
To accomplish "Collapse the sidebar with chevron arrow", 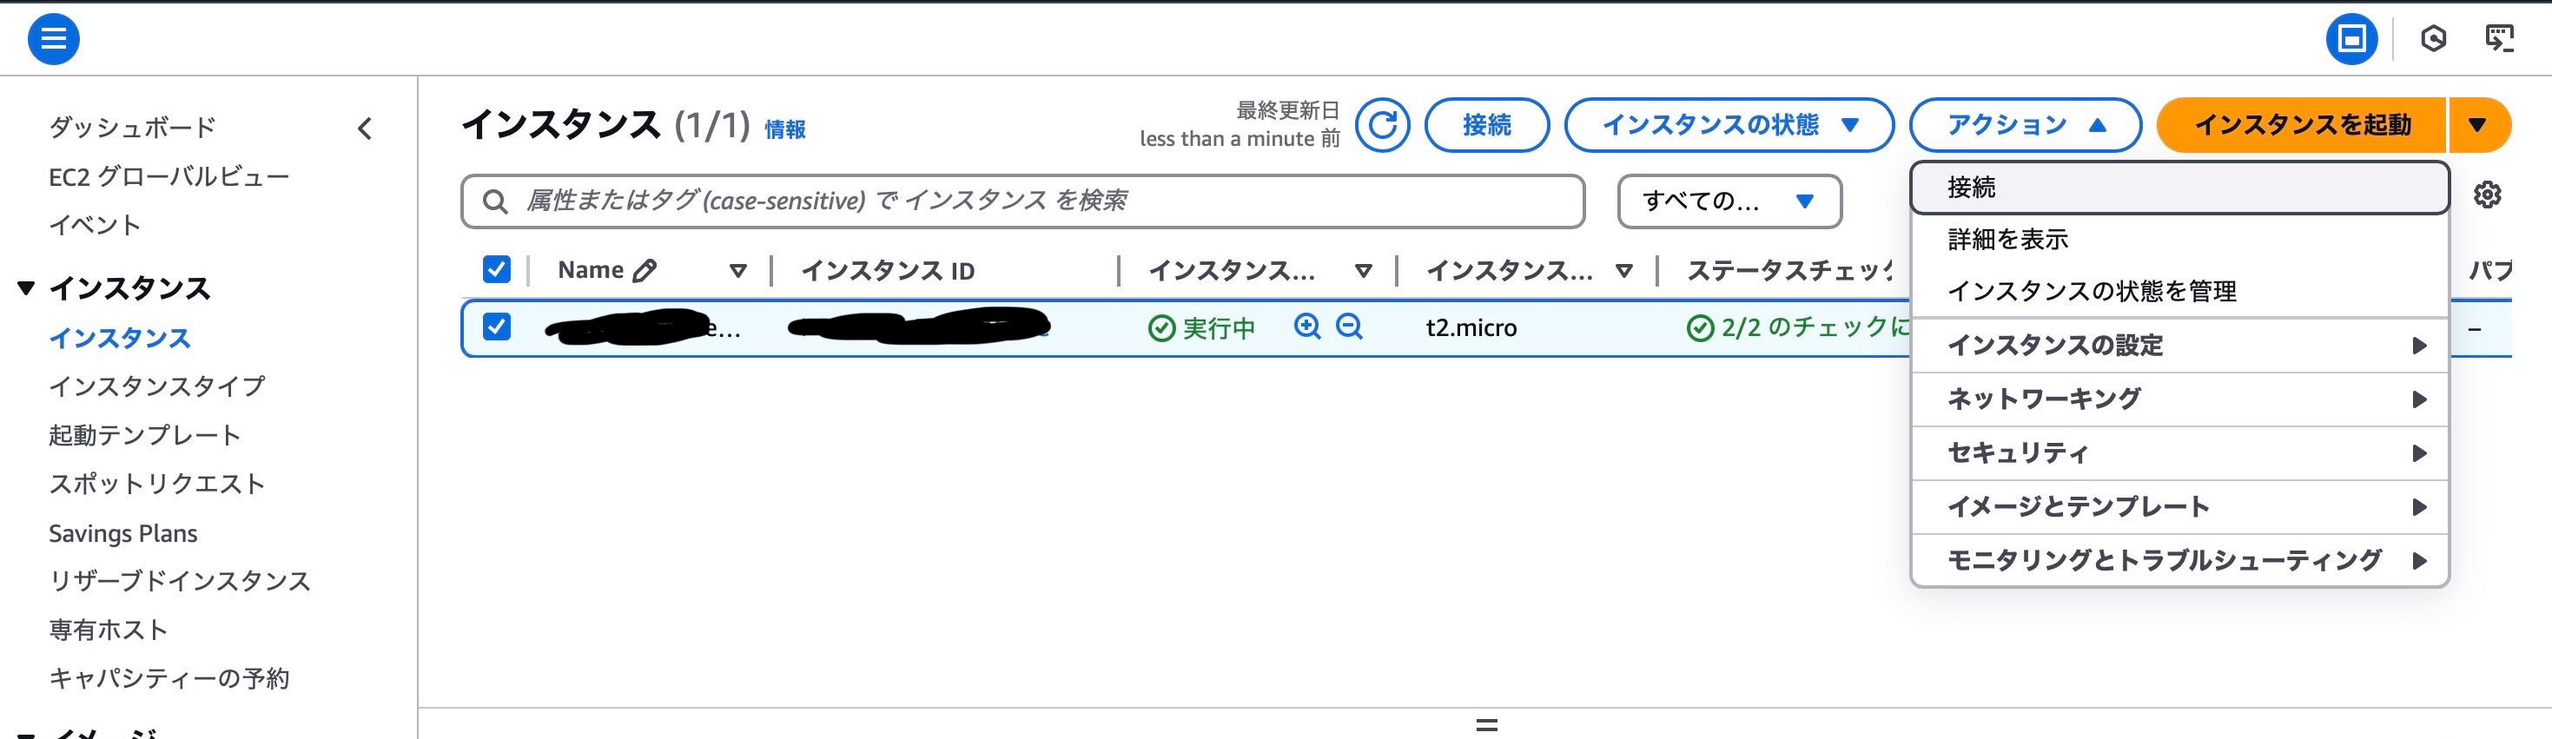I will [x=365, y=128].
